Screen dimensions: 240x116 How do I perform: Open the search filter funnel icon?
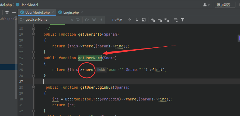click(182, 20)
